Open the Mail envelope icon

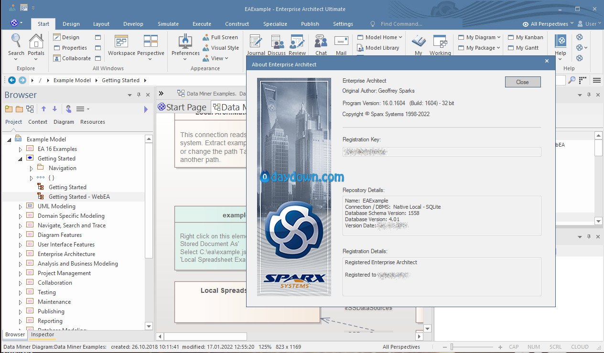click(341, 42)
